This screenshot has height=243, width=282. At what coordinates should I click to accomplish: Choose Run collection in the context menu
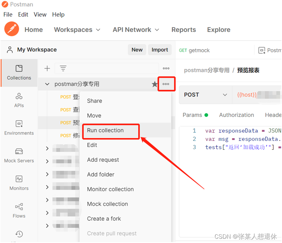105,130
